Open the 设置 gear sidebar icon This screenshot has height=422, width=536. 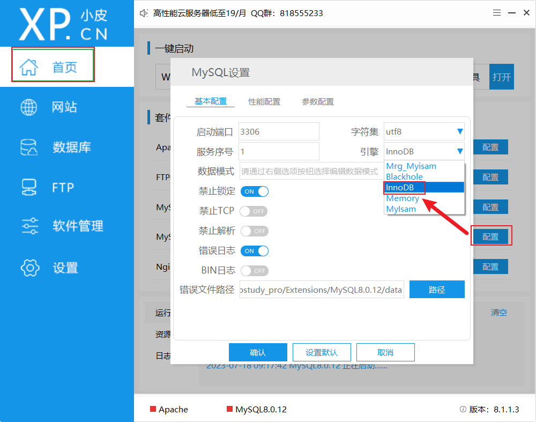pyautogui.click(x=30, y=268)
